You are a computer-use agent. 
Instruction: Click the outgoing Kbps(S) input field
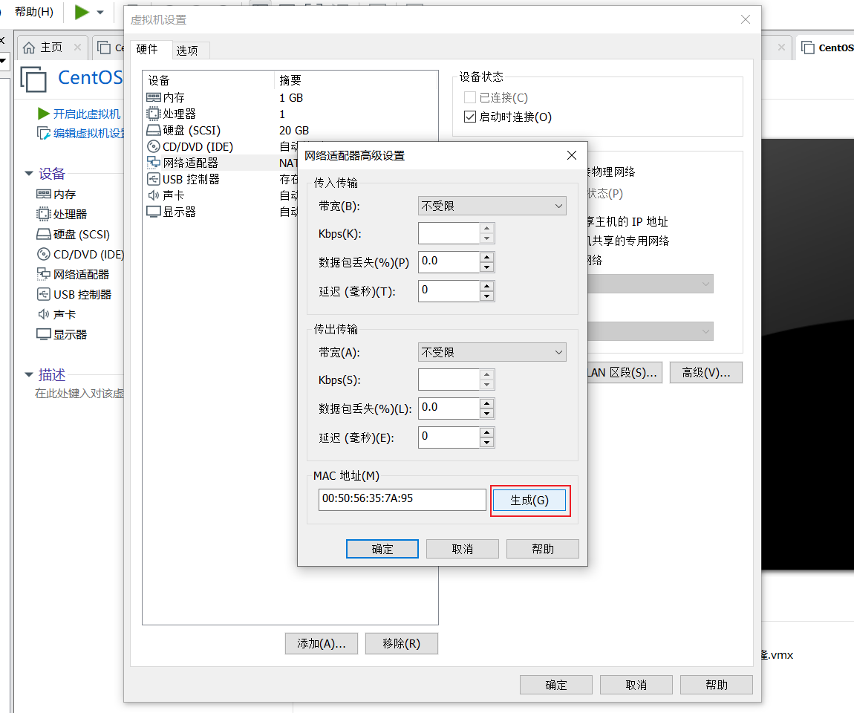pyautogui.click(x=449, y=380)
